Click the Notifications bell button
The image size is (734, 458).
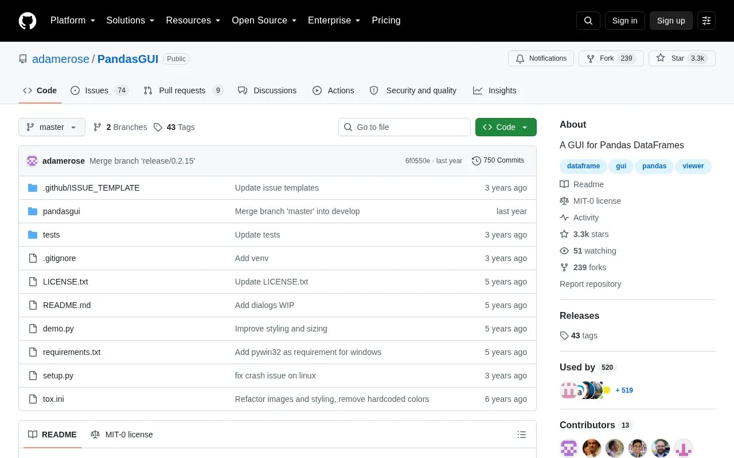[541, 58]
